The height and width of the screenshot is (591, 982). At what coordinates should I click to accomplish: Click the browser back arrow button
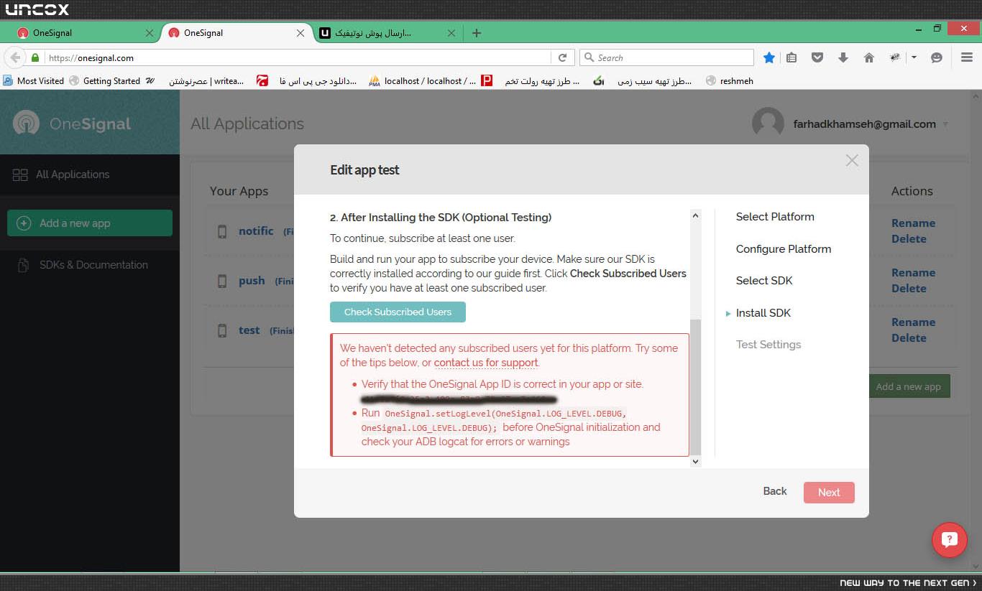[15, 57]
